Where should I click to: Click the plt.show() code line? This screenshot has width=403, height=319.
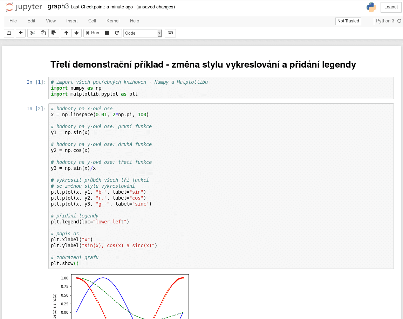65,264
